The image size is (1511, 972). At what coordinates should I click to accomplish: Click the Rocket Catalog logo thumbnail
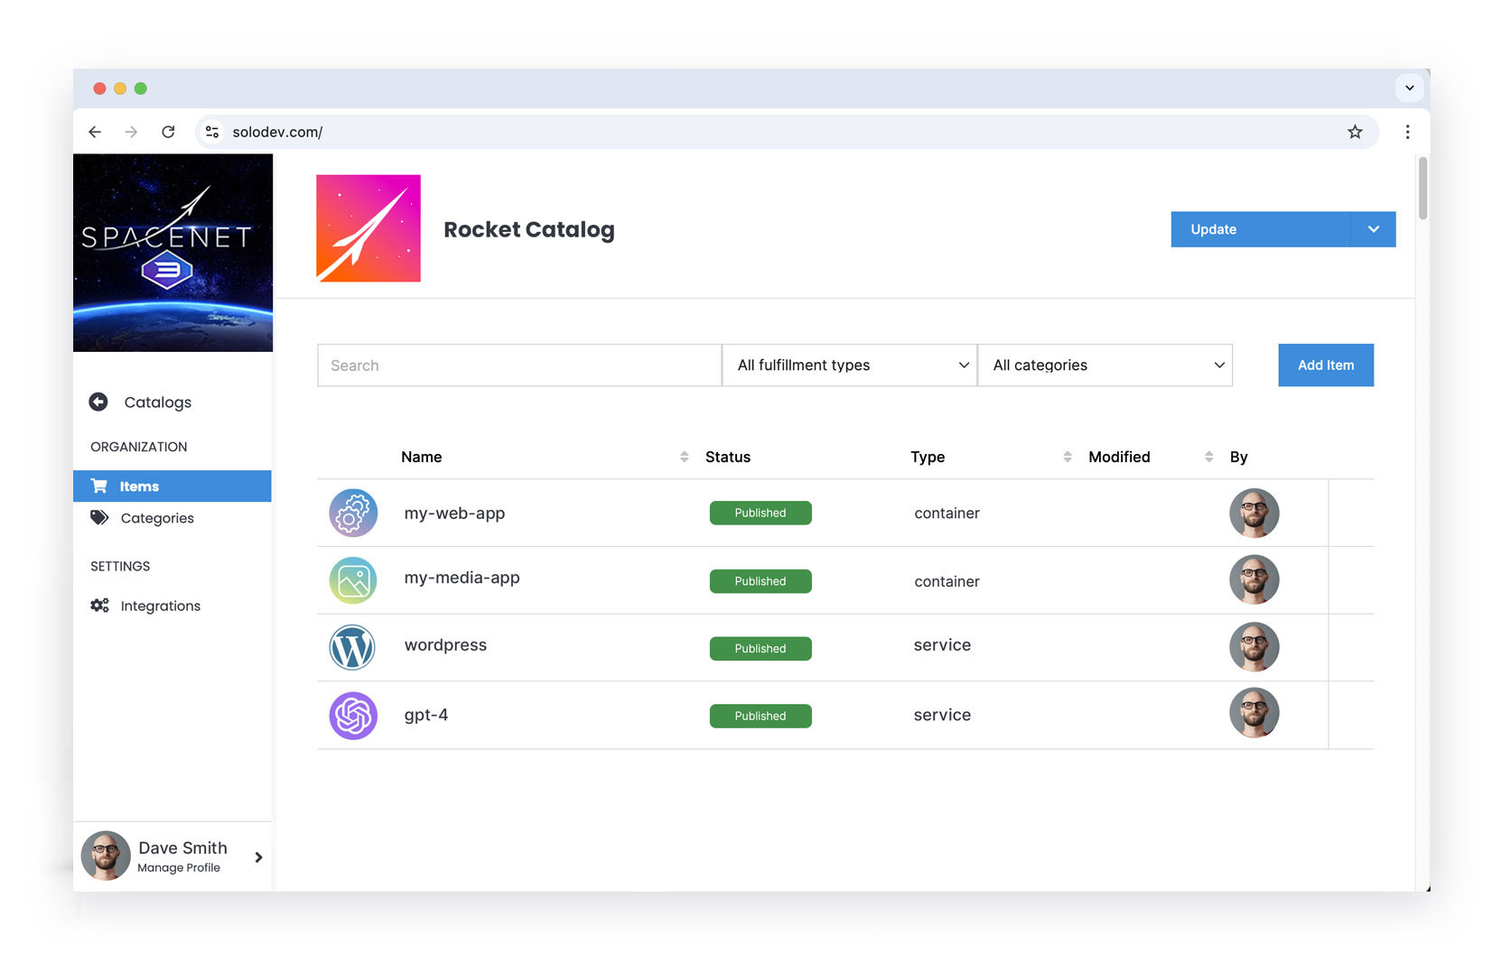tap(368, 228)
